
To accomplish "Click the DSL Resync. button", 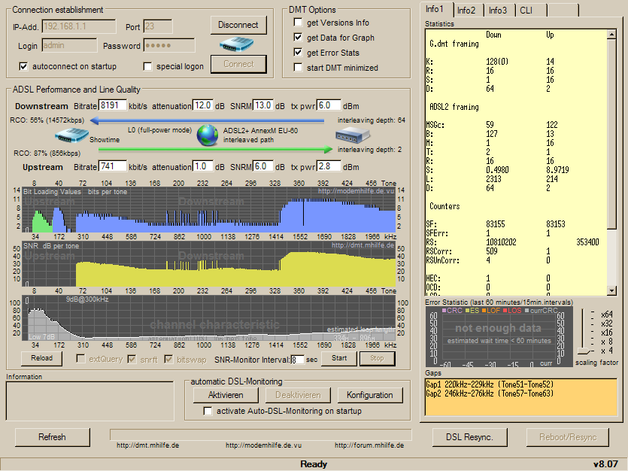I will [470, 437].
